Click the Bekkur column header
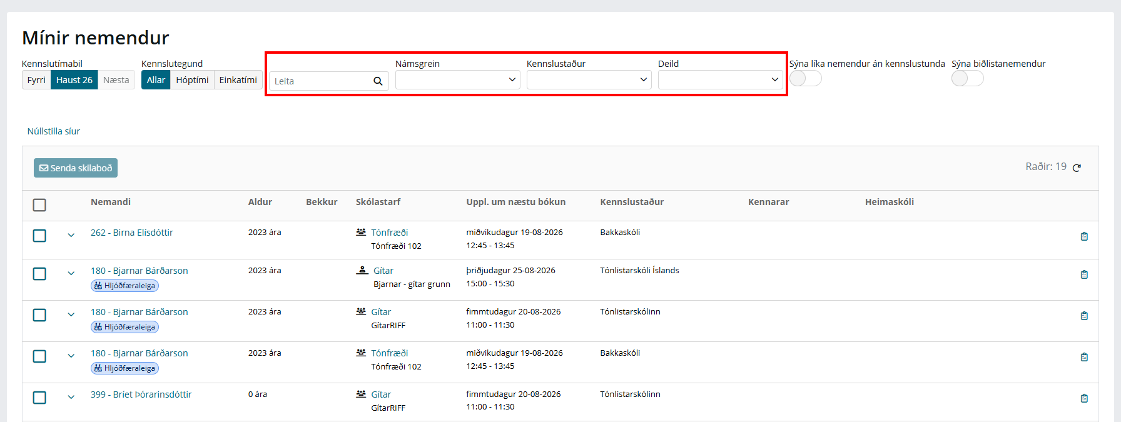Image resolution: width=1121 pixels, height=422 pixels. 322,202
